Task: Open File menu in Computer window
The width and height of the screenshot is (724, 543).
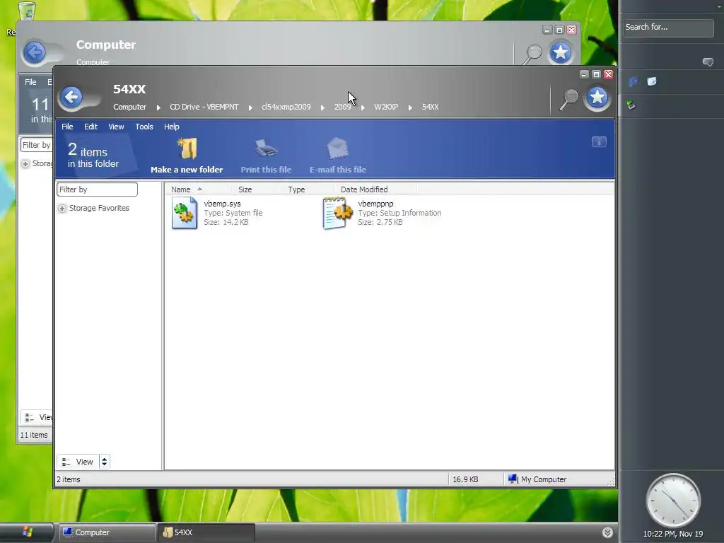Action: tap(30, 82)
